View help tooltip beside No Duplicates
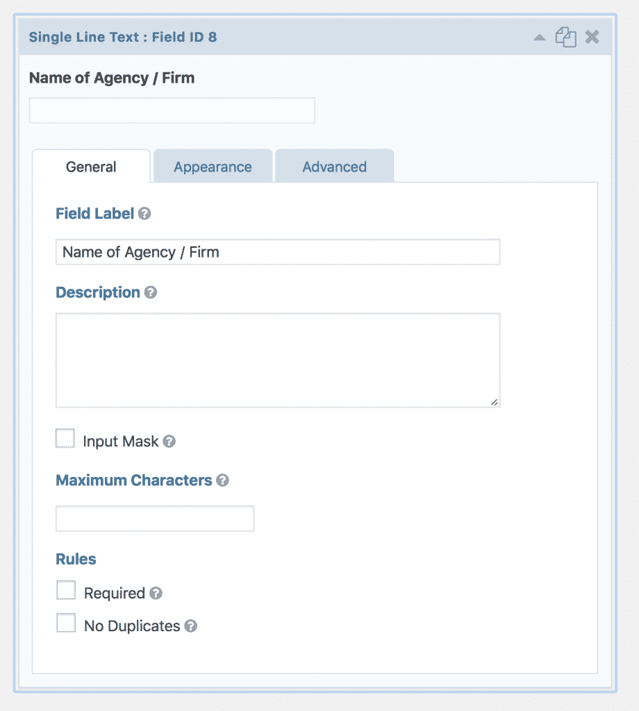Viewport: 639px width, 711px height. [191, 626]
